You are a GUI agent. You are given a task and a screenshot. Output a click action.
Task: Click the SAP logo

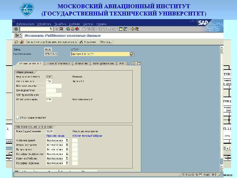(203, 23)
